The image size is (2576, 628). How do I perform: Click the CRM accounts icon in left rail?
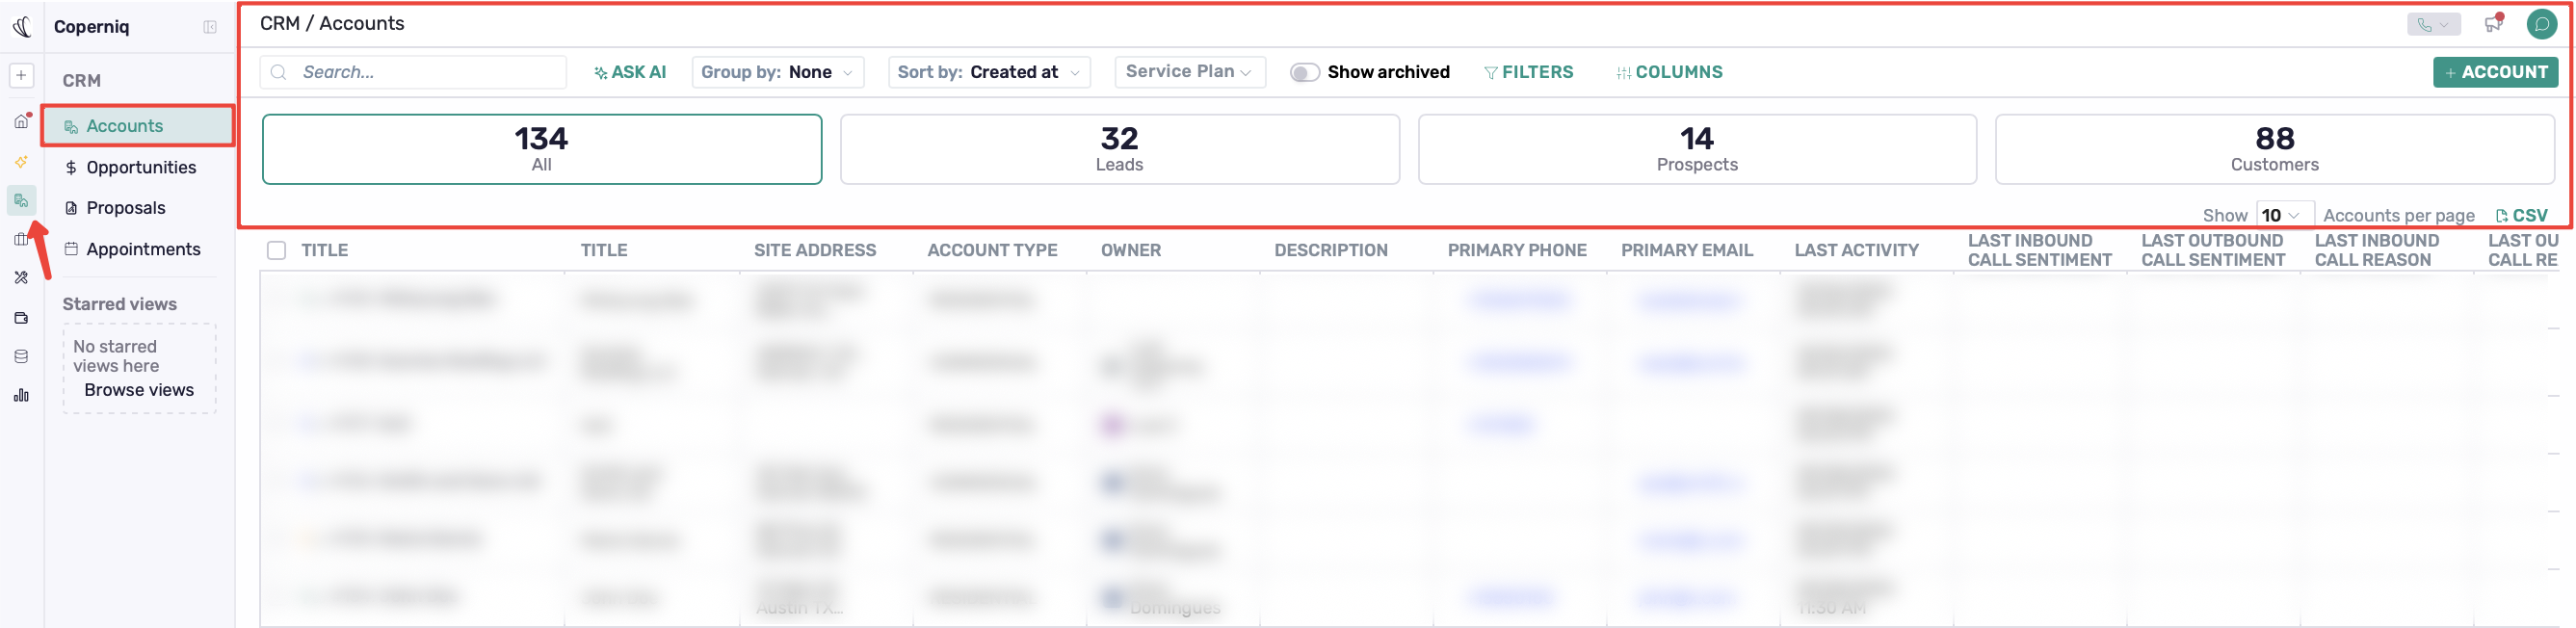(x=21, y=200)
